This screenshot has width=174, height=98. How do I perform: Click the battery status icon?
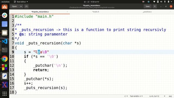point(169,2)
